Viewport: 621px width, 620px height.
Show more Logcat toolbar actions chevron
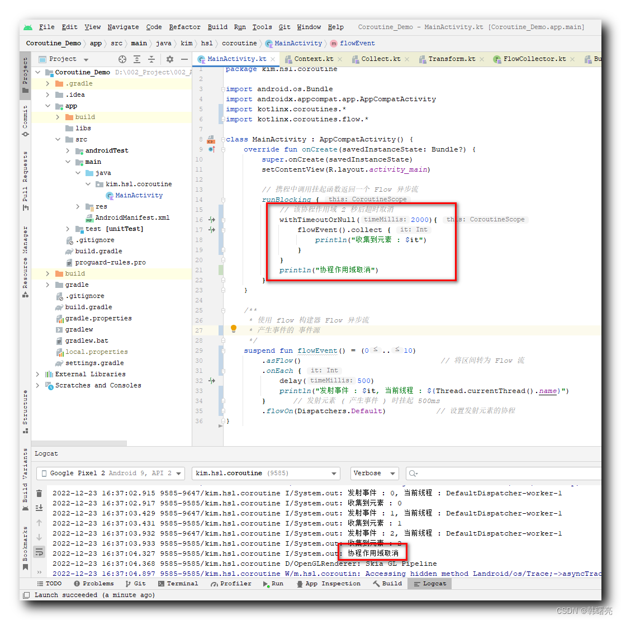(39, 572)
